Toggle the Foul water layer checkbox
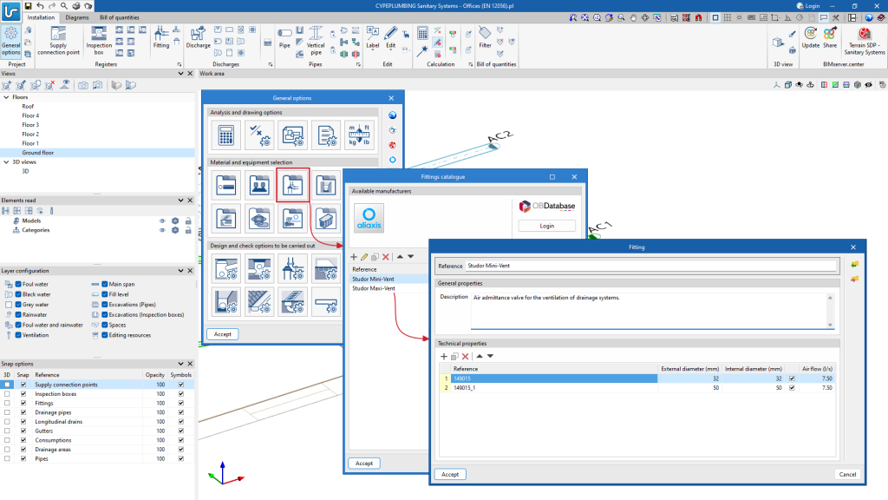 coord(18,284)
